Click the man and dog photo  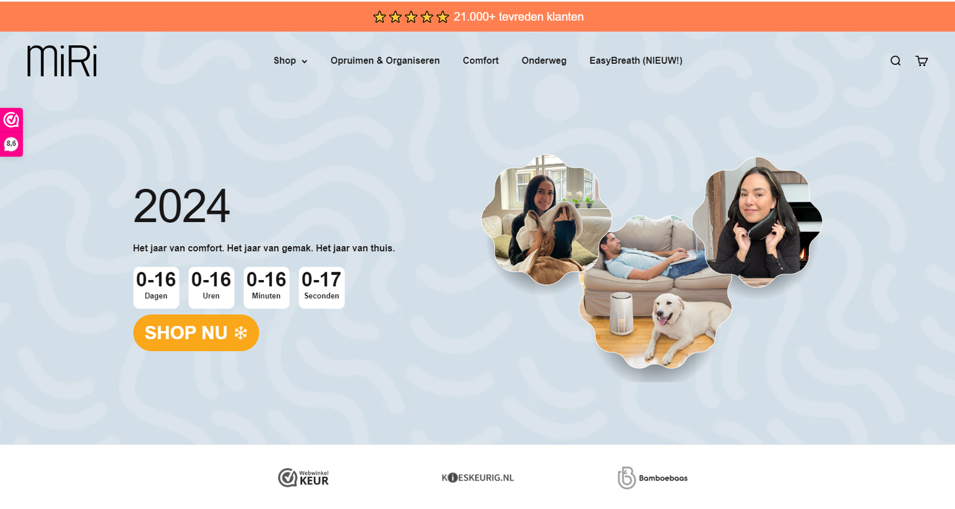[x=655, y=292]
